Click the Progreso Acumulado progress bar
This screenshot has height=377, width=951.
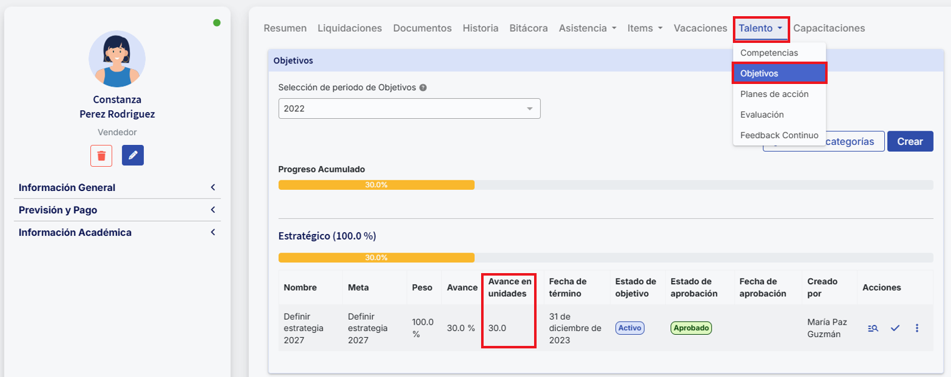point(605,185)
